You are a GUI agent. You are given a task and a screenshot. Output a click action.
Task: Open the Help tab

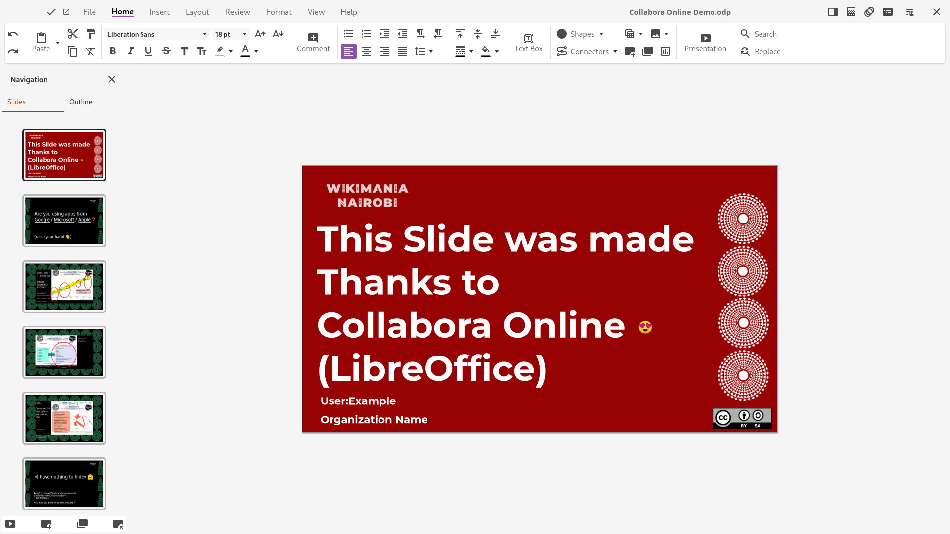point(349,12)
